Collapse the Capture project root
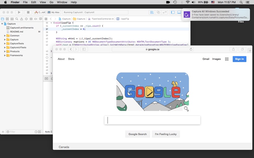The width and height of the screenshot is (254, 158). 2,24
